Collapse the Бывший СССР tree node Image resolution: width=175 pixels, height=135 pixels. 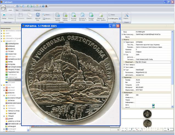[2, 41]
